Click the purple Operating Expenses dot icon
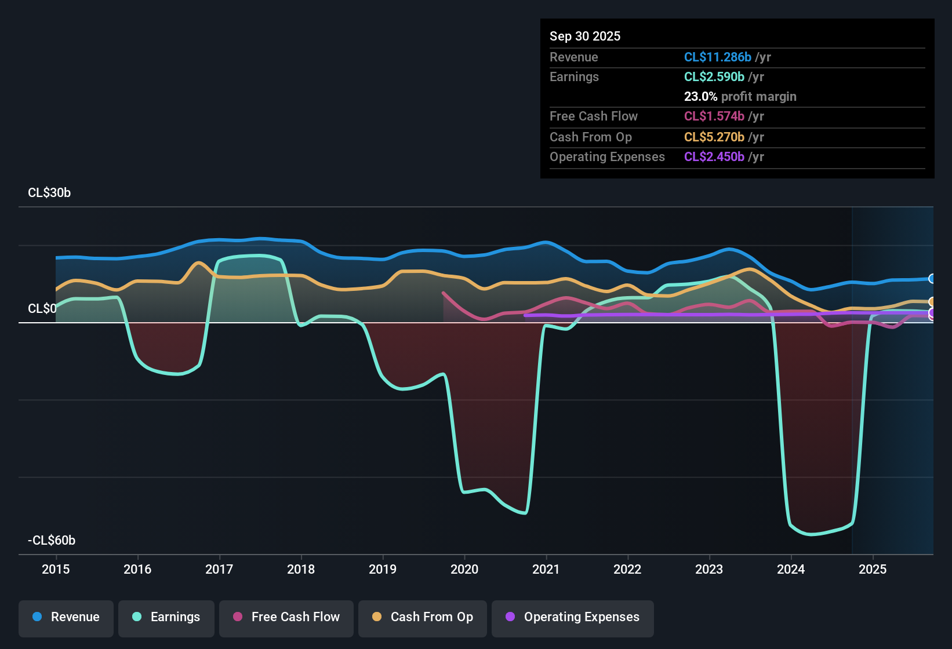Image resolution: width=952 pixels, height=649 pixels. pos(510,618)
